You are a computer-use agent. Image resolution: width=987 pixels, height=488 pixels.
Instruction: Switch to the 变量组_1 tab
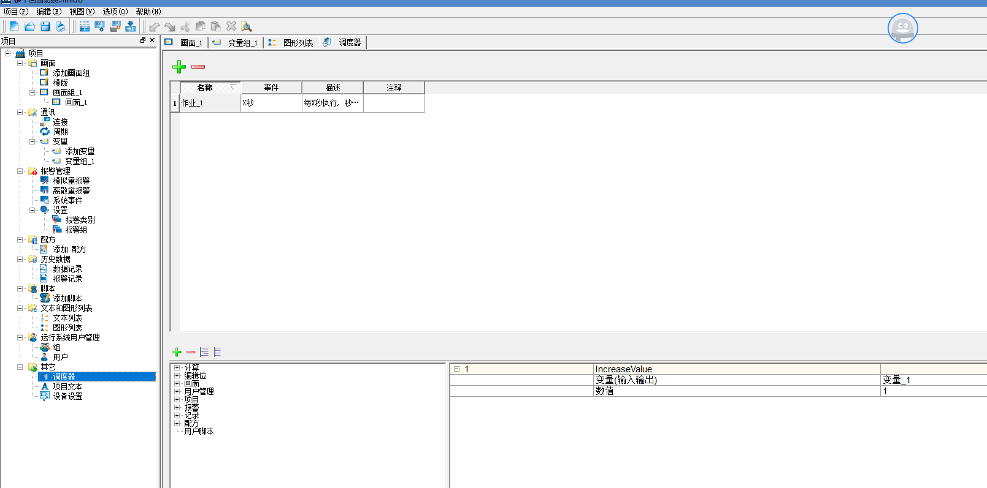[x=236, y=42]
